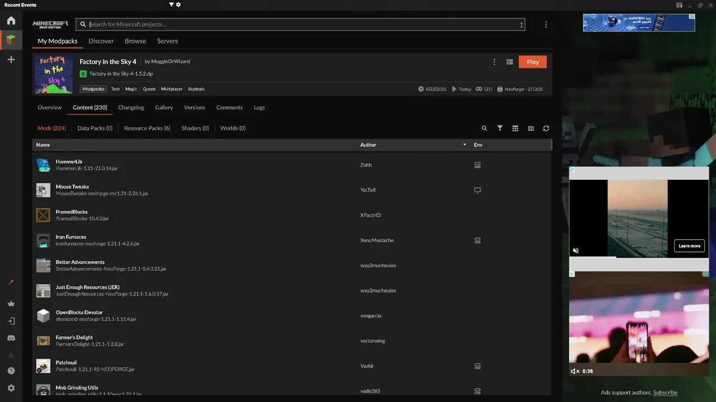The width and height of the screenshot is (716, 402).
Task: Unmute the lower video ad at 0:36
Action: click(x=574, y=371)
